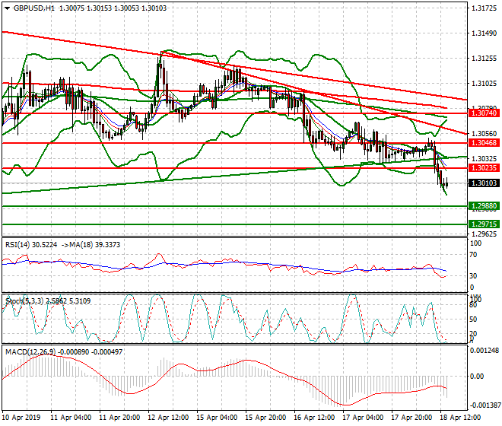
Task: Click the 17 Apr 04:00 time label
Action: tap(363, 418)
